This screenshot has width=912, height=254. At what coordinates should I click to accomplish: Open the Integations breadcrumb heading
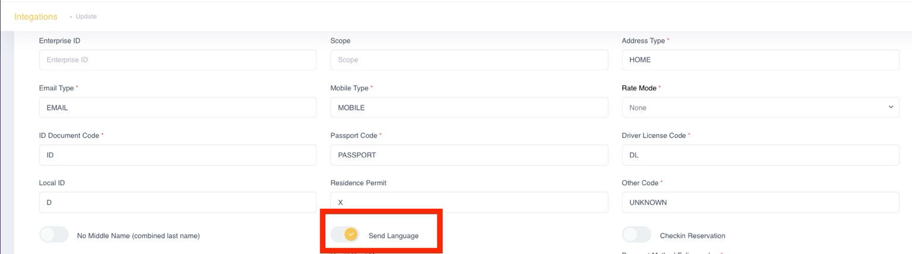36,17
